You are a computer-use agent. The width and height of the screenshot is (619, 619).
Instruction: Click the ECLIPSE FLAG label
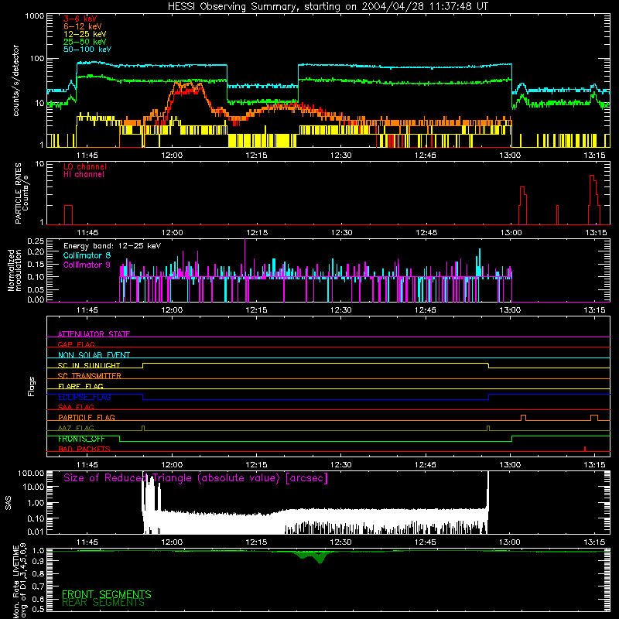[x=84, y=397]
